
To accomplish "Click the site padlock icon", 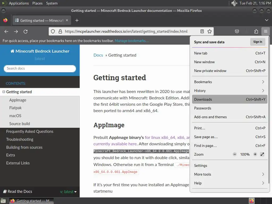I will [x=60, y=31].
